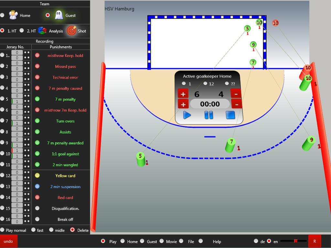The image size is (331, 248).
Task: Click the Yellow card indicator dot
Action: click(x=37, y=175)
